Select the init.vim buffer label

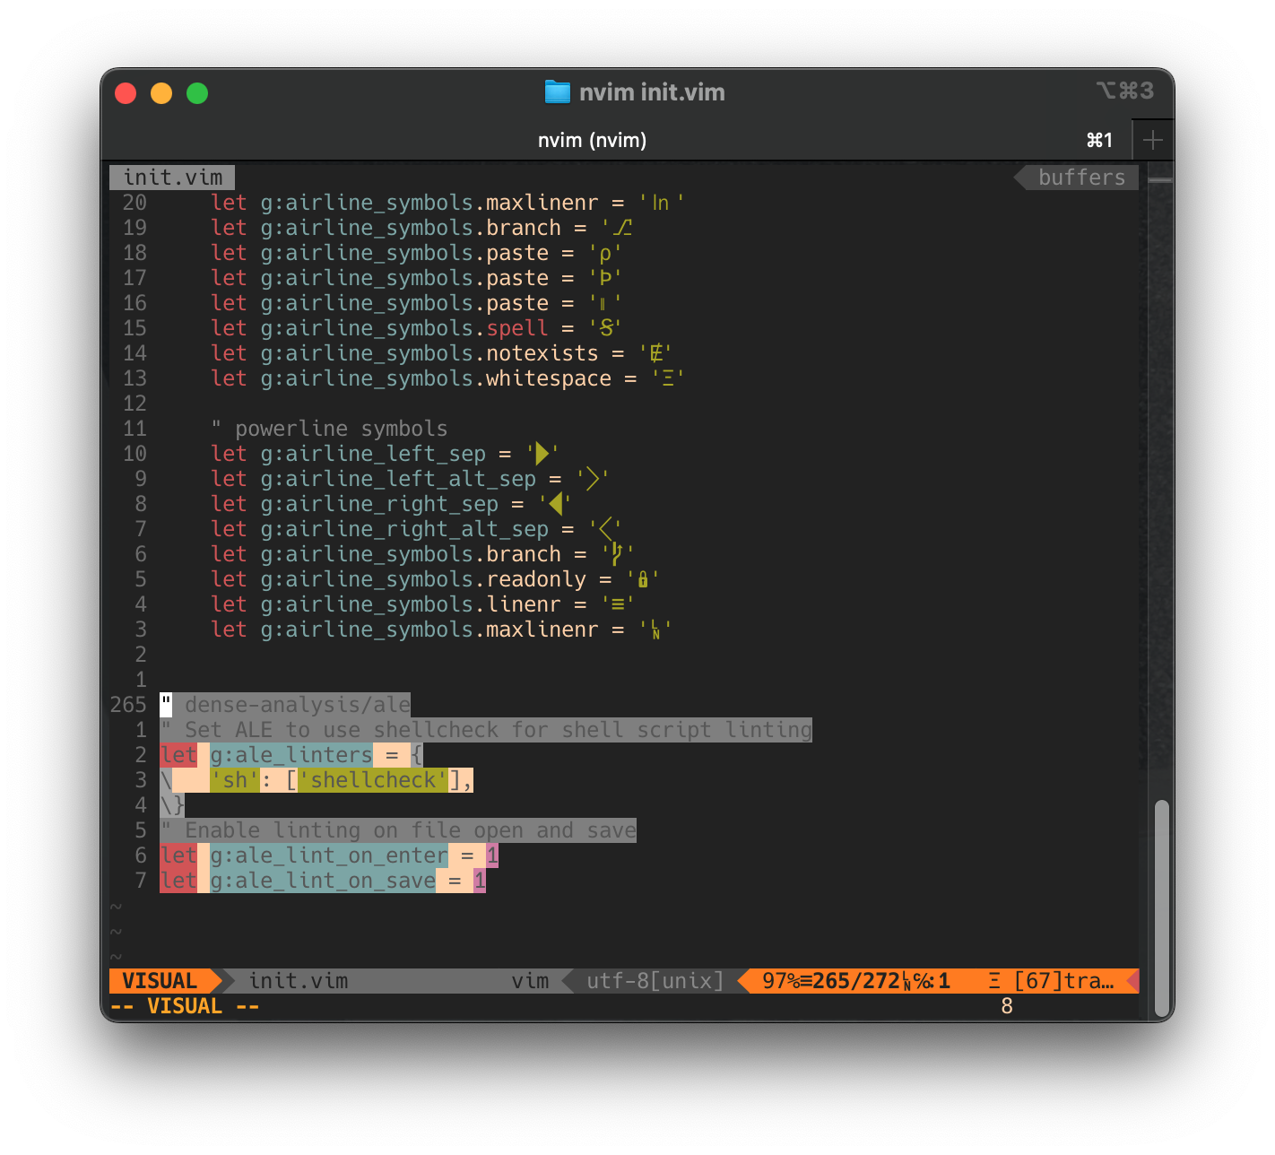pyautogui.click(x=171, y=177)
